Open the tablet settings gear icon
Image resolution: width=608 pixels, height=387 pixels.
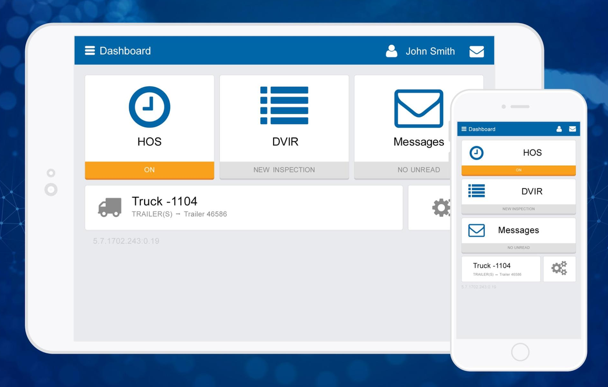pyautogui.click(x=441, y=207)
